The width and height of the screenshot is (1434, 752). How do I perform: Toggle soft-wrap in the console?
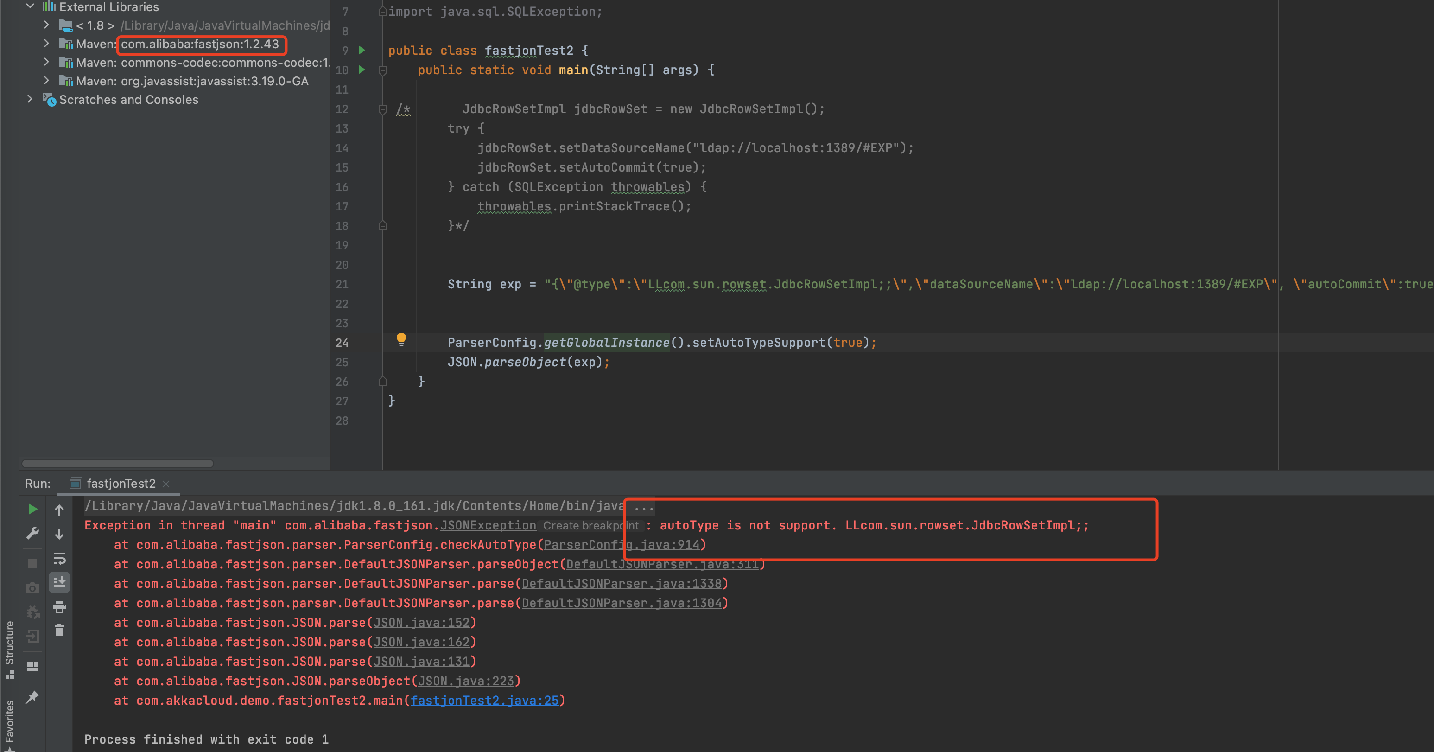click(x=59, y=558)
